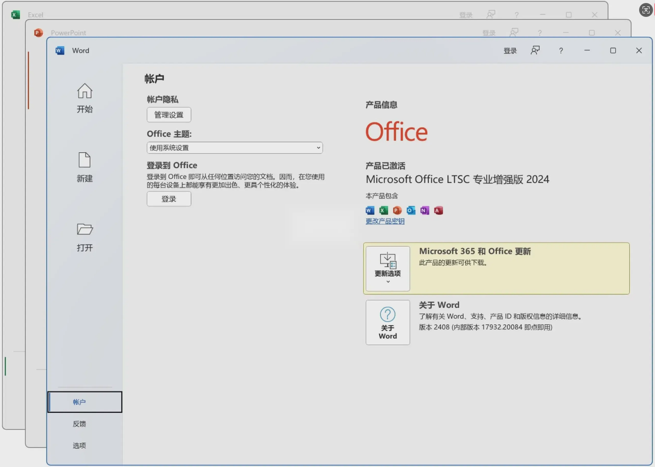The width and height of the screenshot is (655, 467).
Task: Click 登录 in the Excel window title bar
Action: click(466, 15)
